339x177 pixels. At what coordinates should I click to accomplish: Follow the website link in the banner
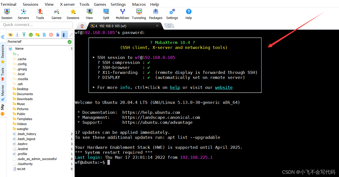(224, 87)
